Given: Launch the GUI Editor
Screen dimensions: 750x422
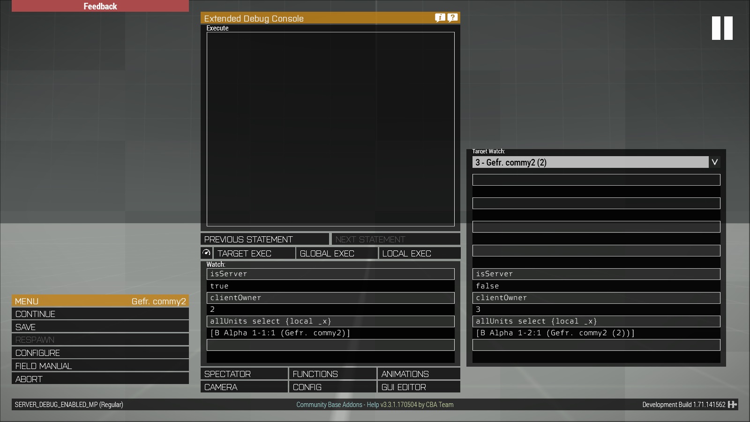Looking at the screenshot, I should 419,387.
